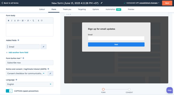Switch to the Preview tab
The height and width of the screenshot is (95, 174).
tap(131, 9)
